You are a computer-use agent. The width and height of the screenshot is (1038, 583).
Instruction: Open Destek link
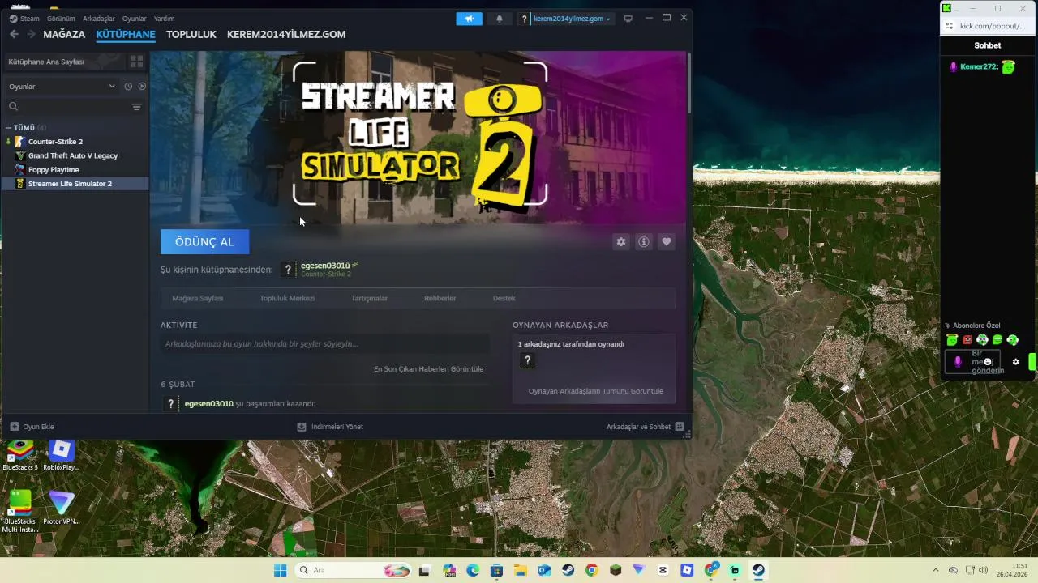coord(504,298)
